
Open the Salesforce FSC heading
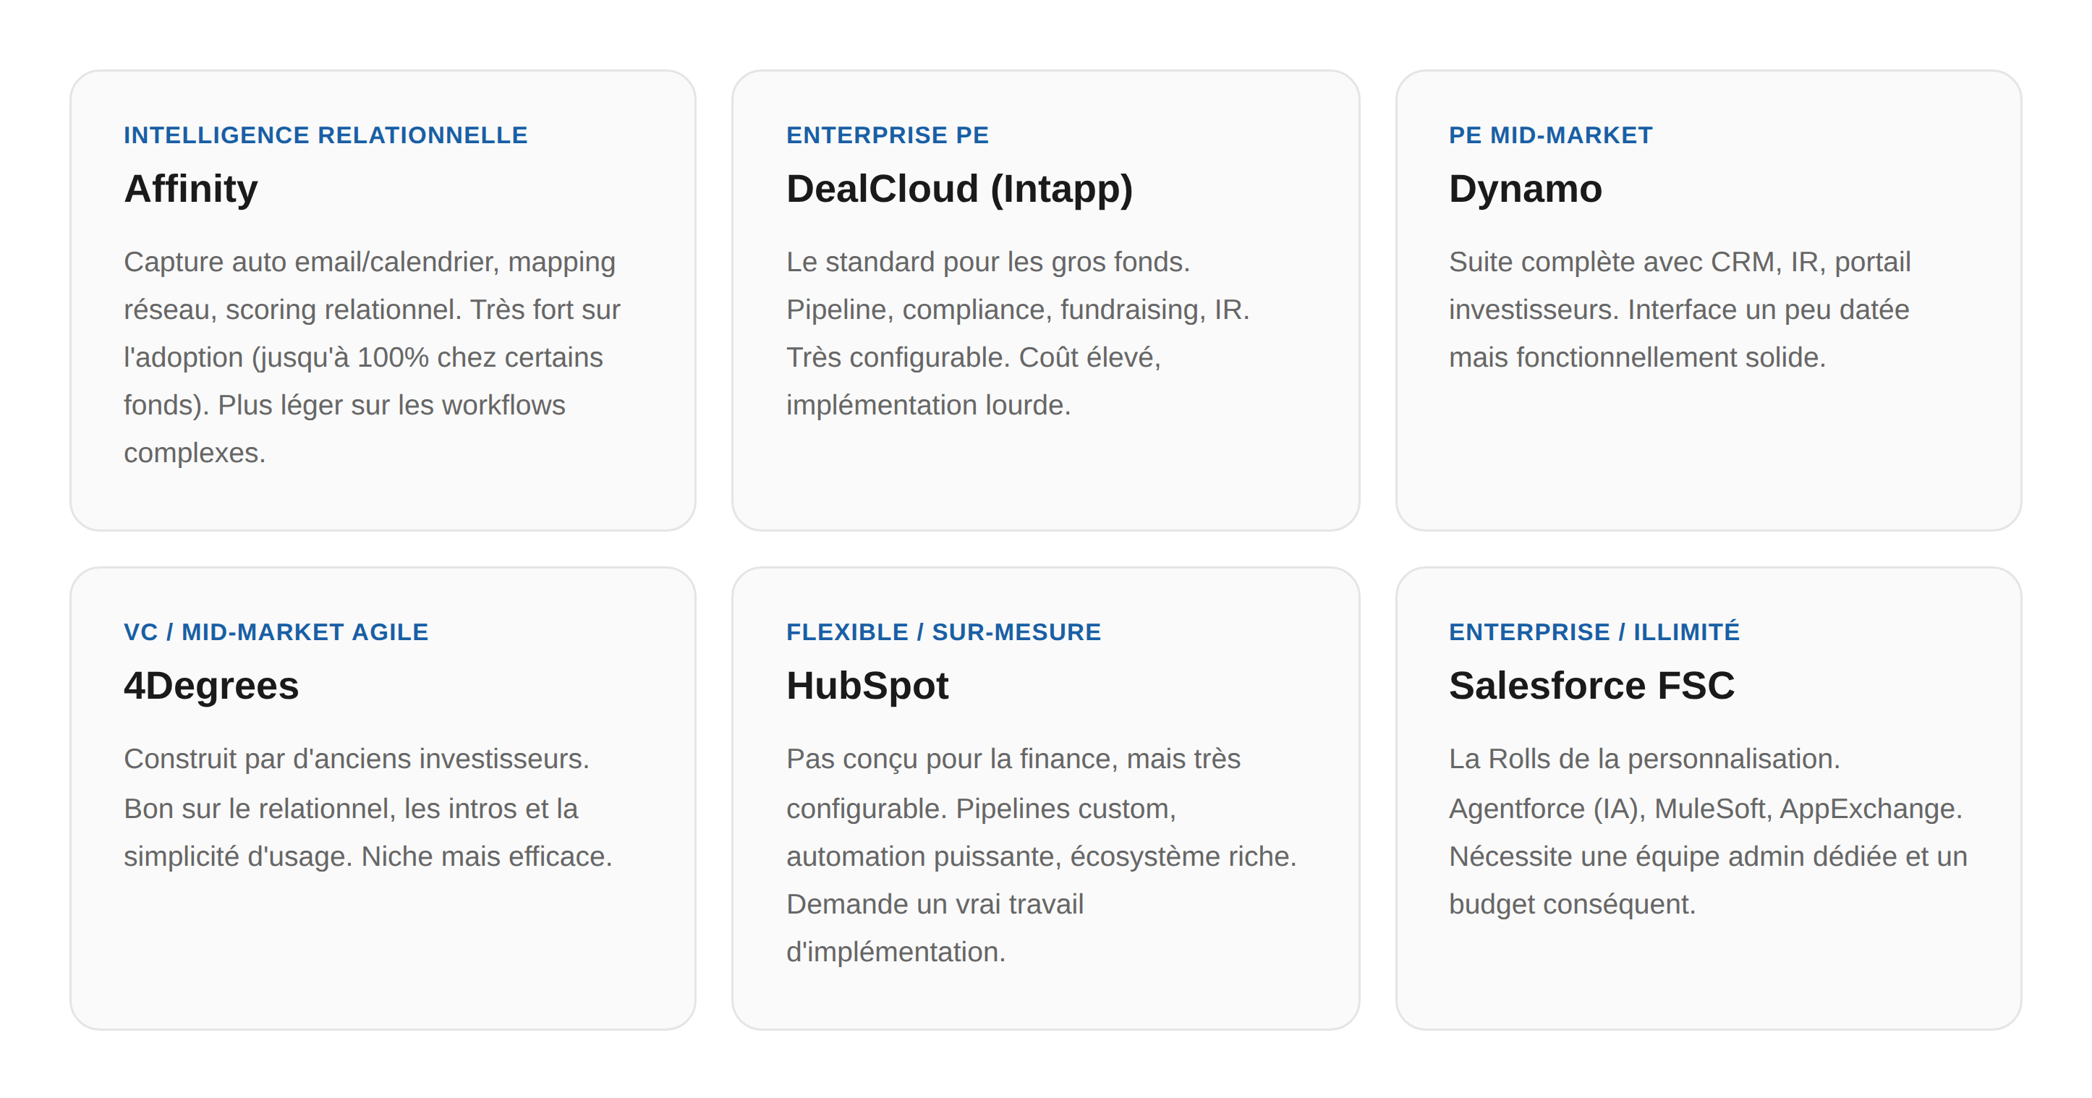(x=1591, y=686)
